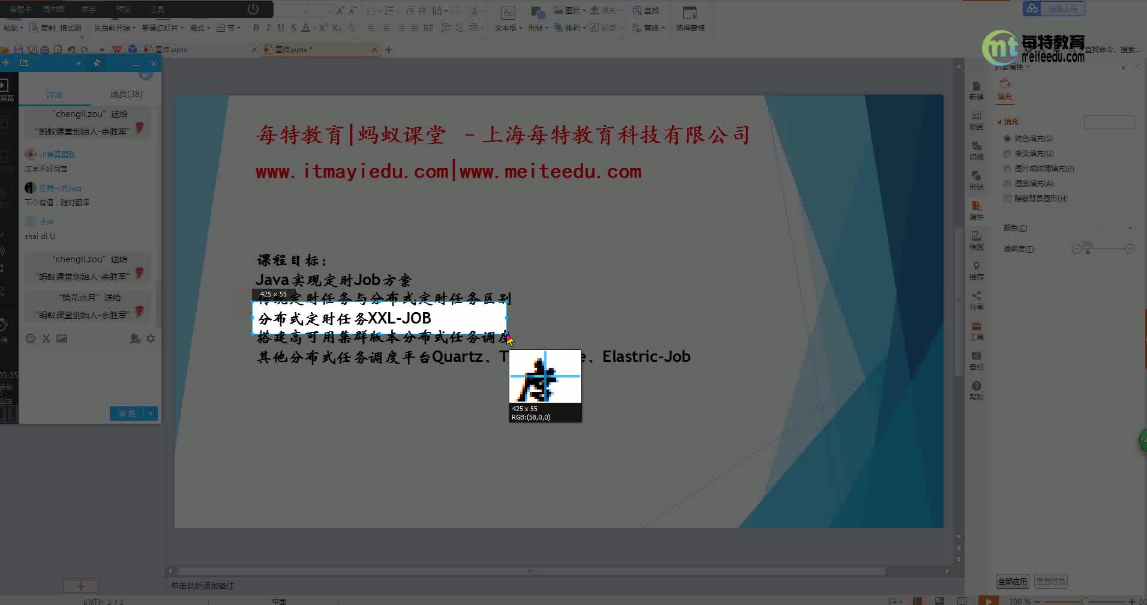Open the 备份 backup sidebar icon
This screenshot has width=1147, height=605.
coord(976,361)
